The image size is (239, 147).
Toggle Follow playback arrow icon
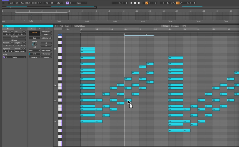point(113,3)
